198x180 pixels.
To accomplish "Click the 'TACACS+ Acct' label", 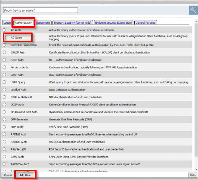I will tap(20, 164).
